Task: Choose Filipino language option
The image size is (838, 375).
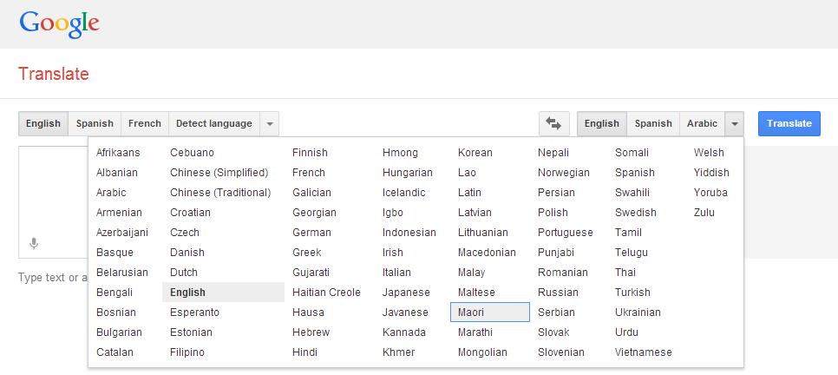Action: coord(187,352)
